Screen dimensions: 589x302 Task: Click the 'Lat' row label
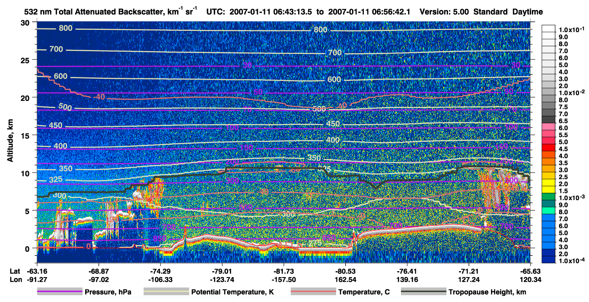[x=14, y=272]
